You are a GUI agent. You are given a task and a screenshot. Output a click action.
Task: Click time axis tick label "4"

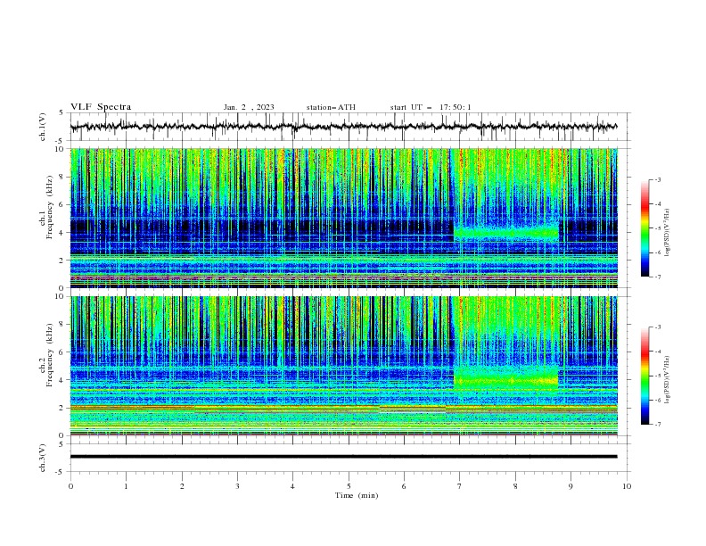click(x=292, y=486)
